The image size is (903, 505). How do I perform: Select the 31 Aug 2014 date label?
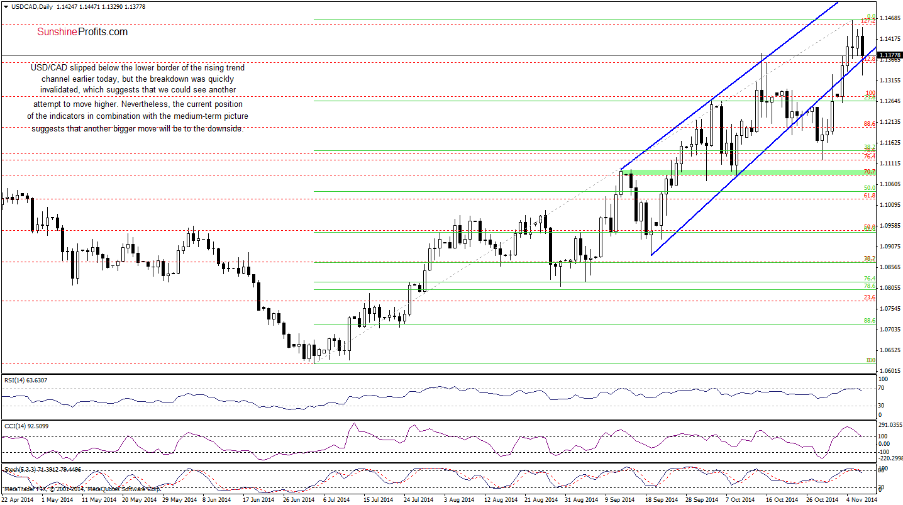click(581, 501)
